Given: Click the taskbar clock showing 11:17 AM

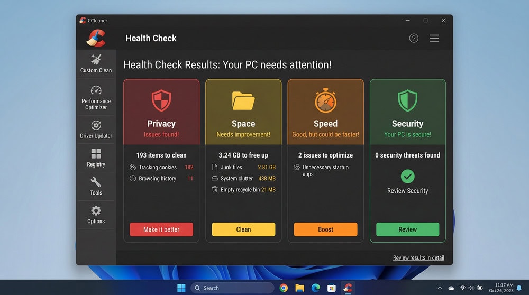Looking at the screenshot, I should click(501, 288).
